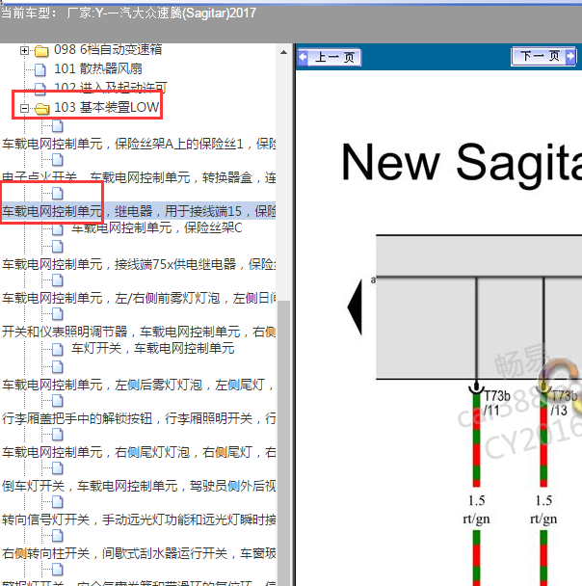Go to next page 下一页
This screenshot has width=582, height=586.
click(543, 57)
